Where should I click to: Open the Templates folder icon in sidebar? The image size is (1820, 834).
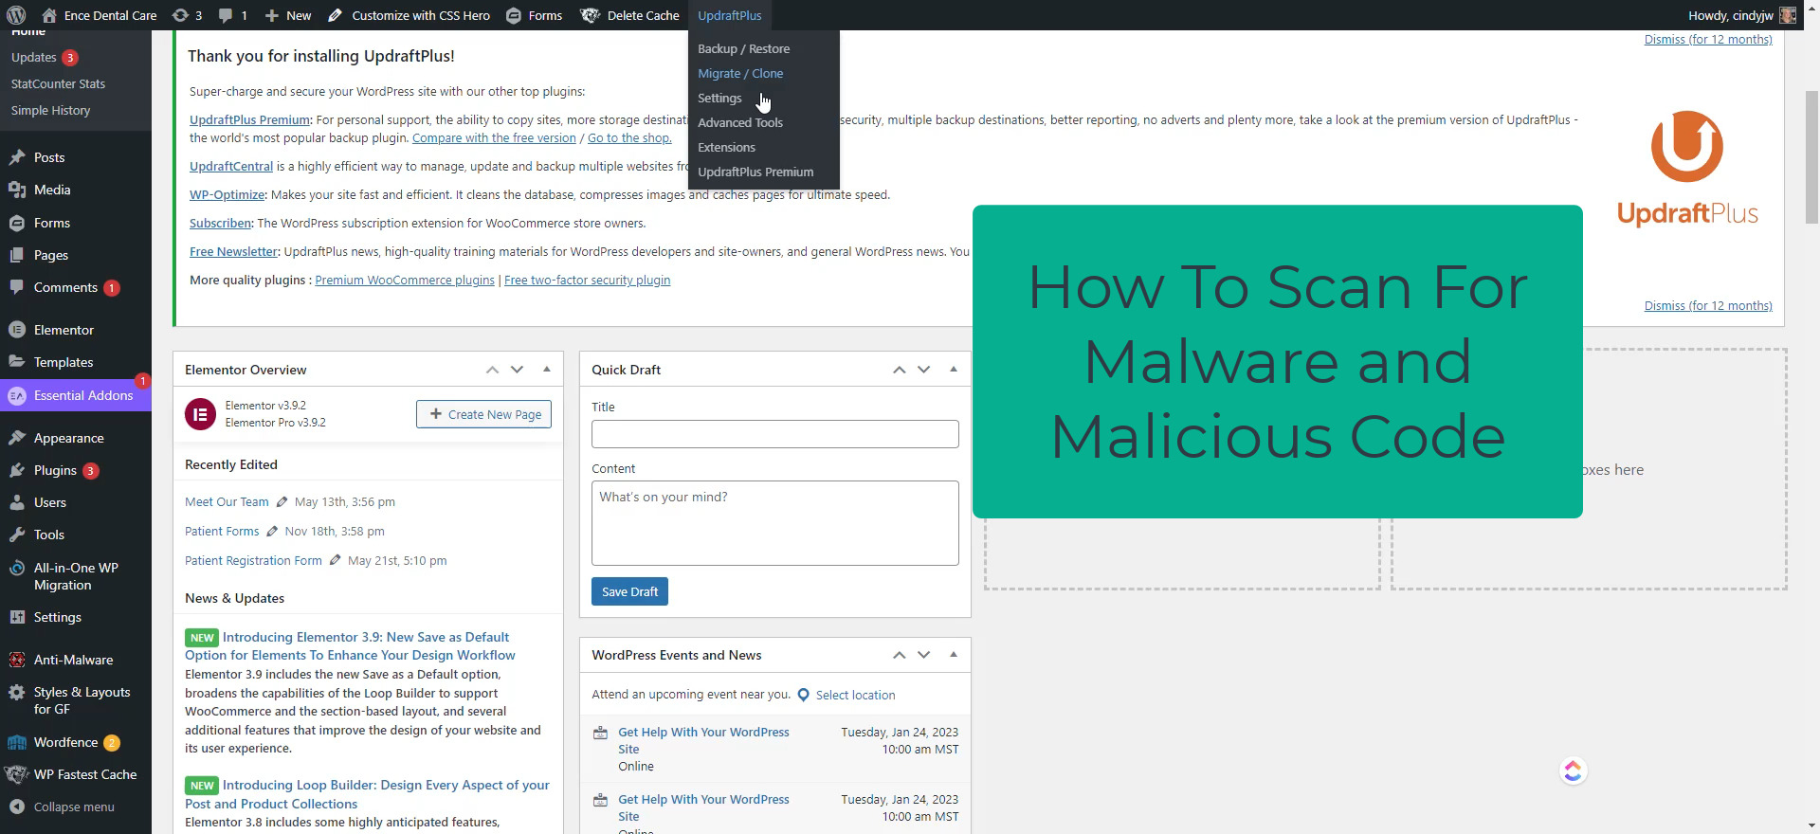tap(17, 362)
